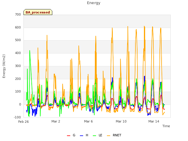188x141 pixels.
Task: Toggle the H series legend entry
Action: [x=84, y=135]
